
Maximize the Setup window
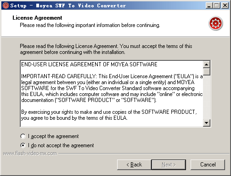(217, 5)
